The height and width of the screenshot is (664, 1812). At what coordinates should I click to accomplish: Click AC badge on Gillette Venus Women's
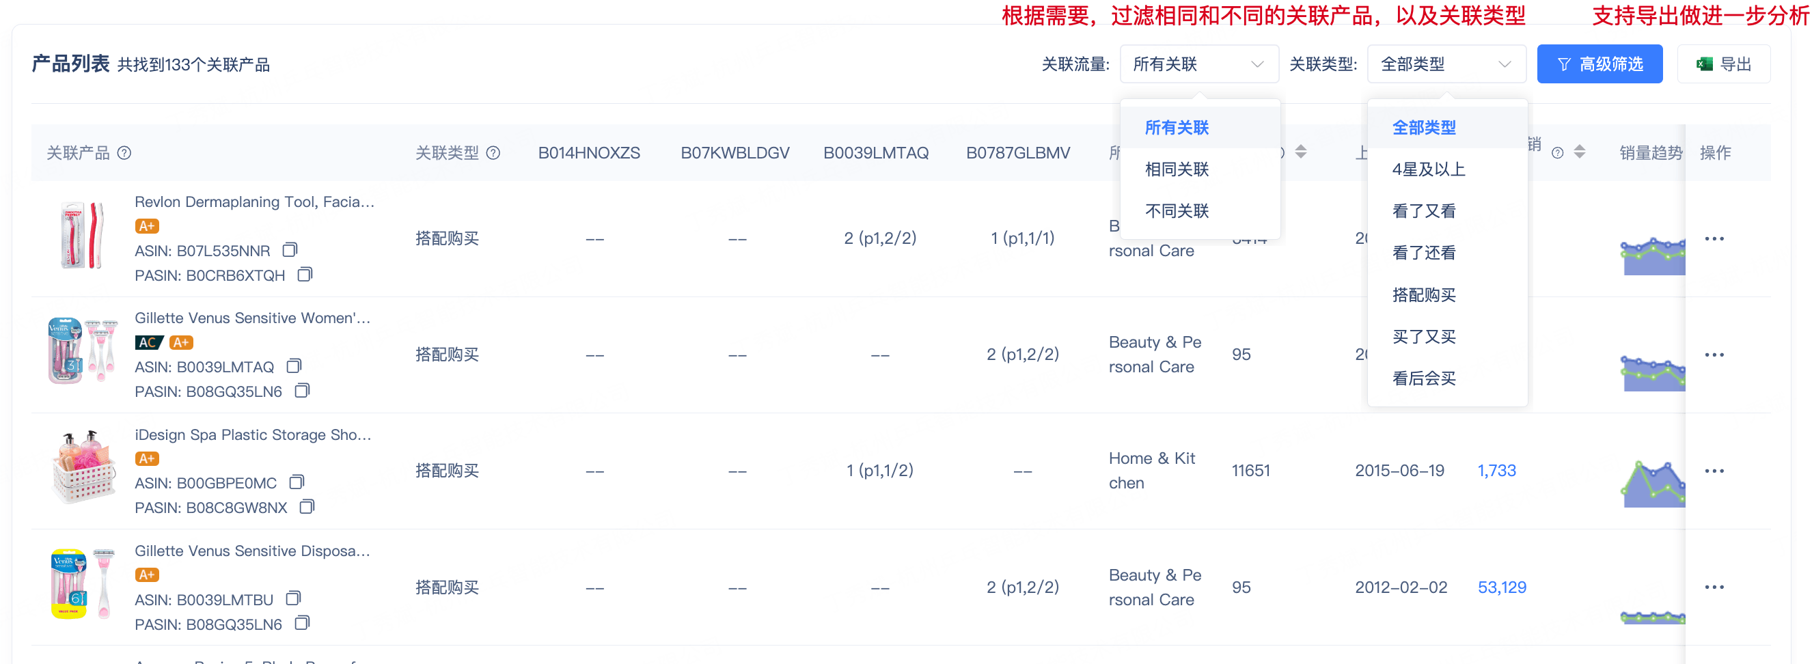click(x=148, y=342)
